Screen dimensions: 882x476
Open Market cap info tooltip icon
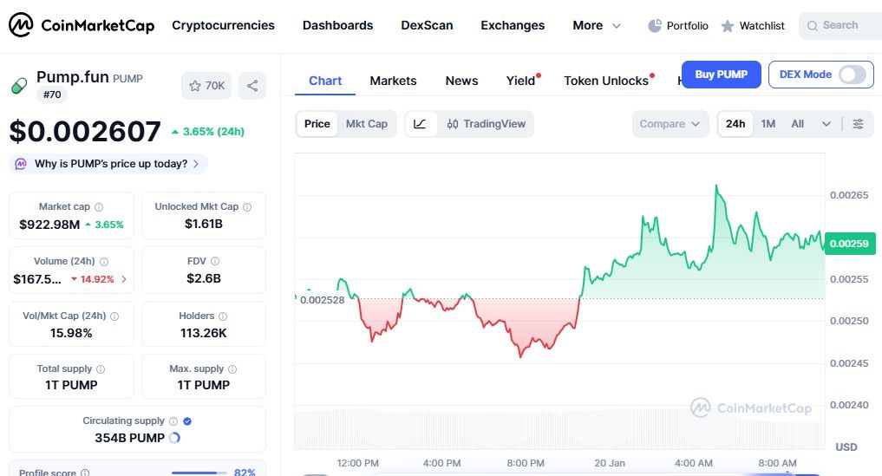[x=99, y=207]
